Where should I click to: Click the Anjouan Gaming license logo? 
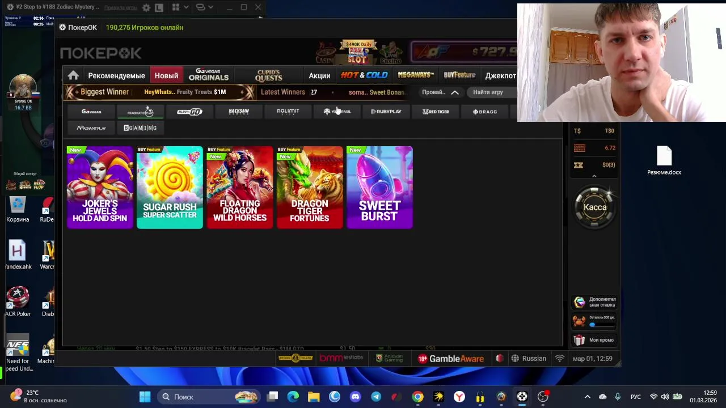(x=389, y=358)
